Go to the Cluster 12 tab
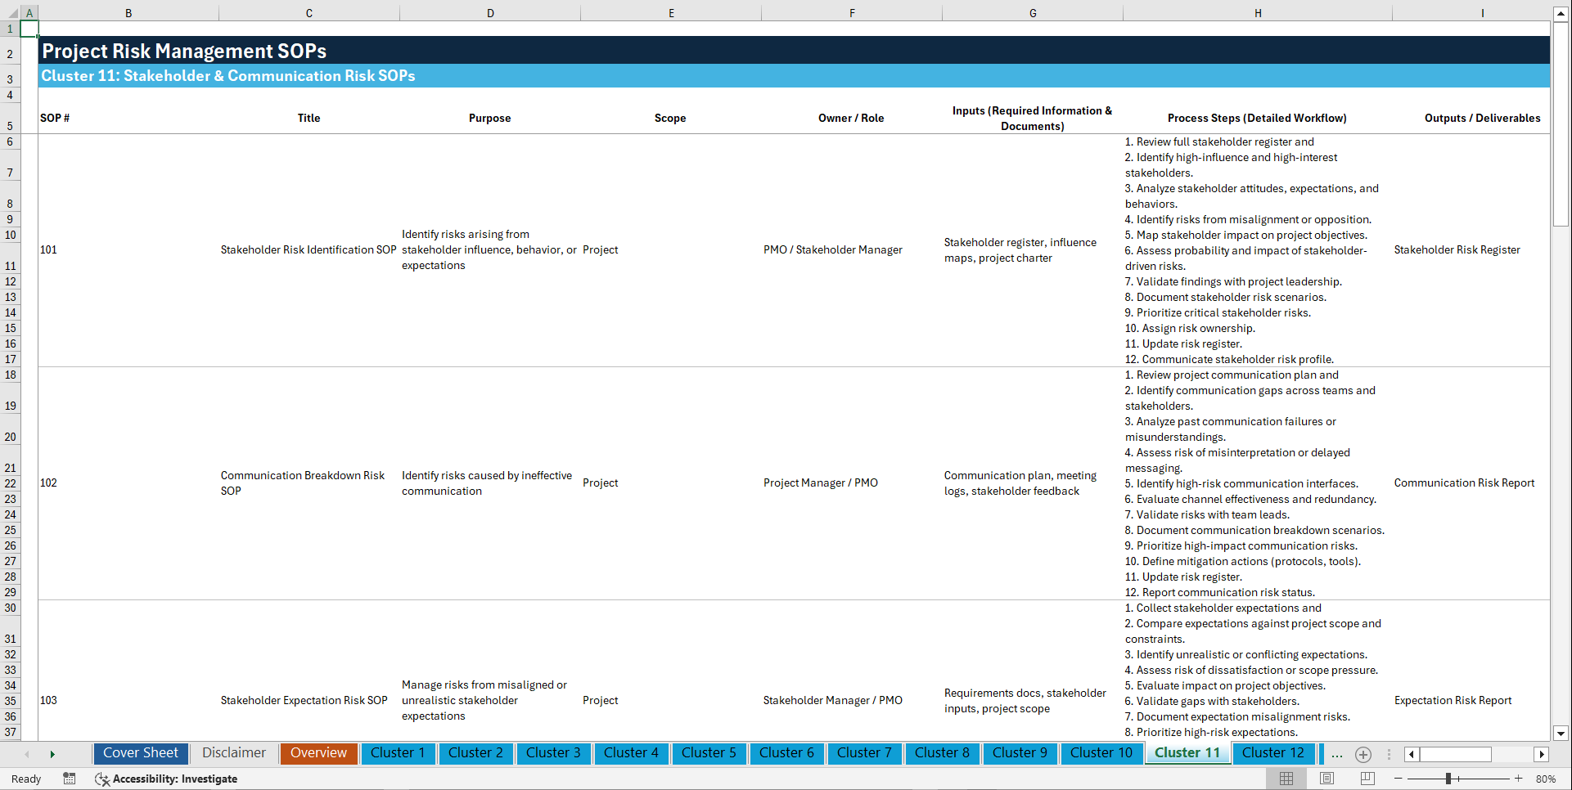This screenshot has width=1572, height=790. (1273, 753)
